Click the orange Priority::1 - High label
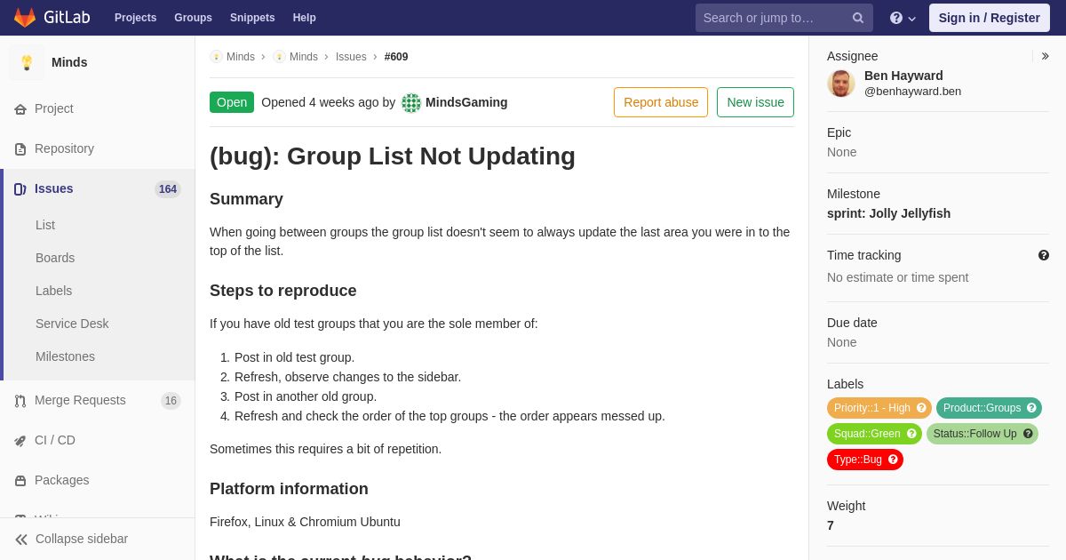 click(879, 408)
